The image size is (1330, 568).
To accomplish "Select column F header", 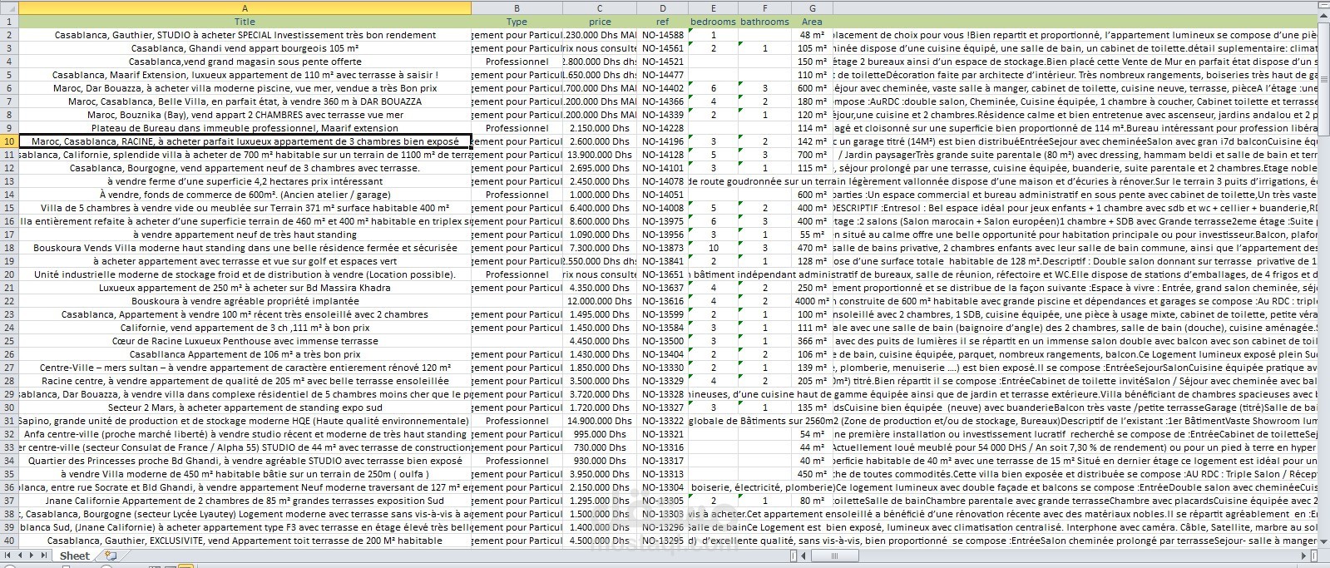I will (764, 8).
